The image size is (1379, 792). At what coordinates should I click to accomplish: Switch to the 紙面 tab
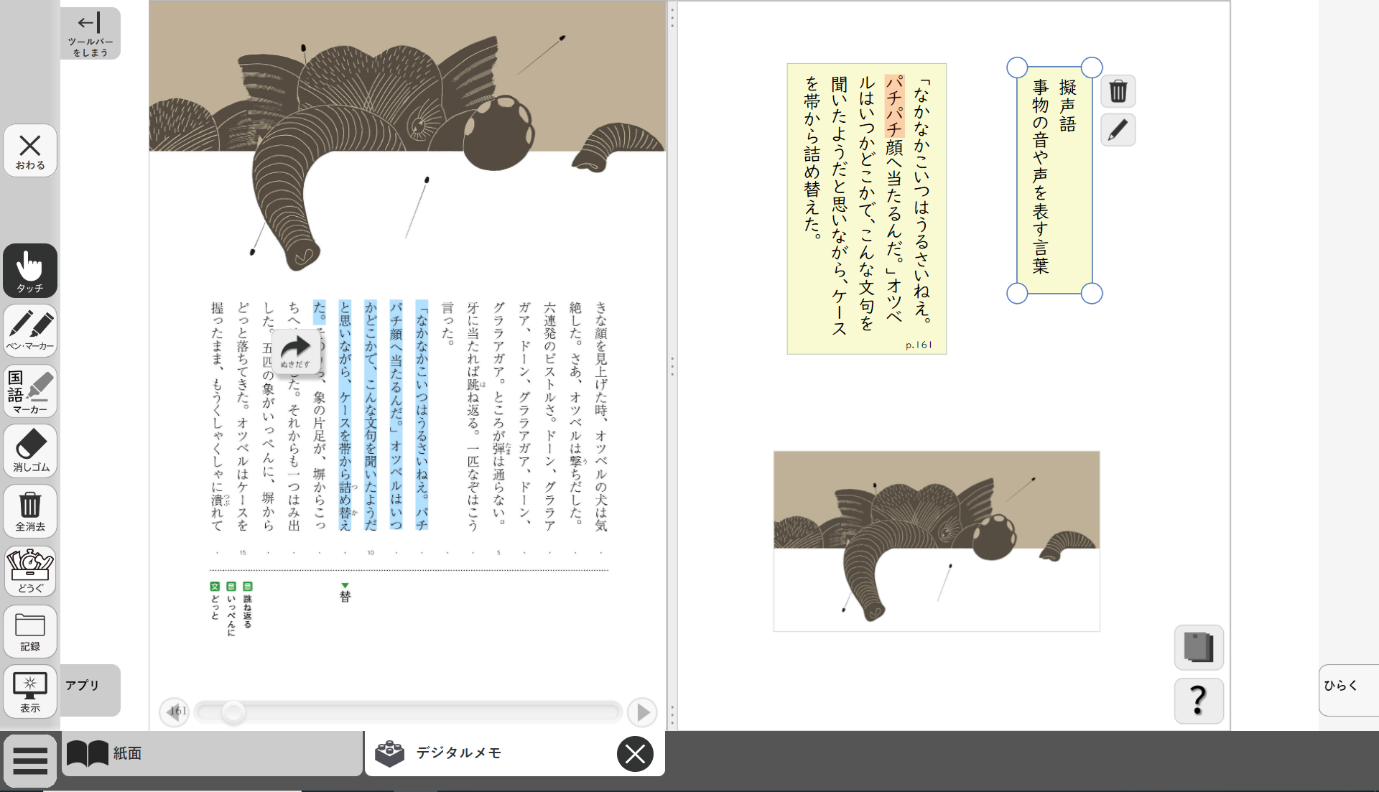212,753
